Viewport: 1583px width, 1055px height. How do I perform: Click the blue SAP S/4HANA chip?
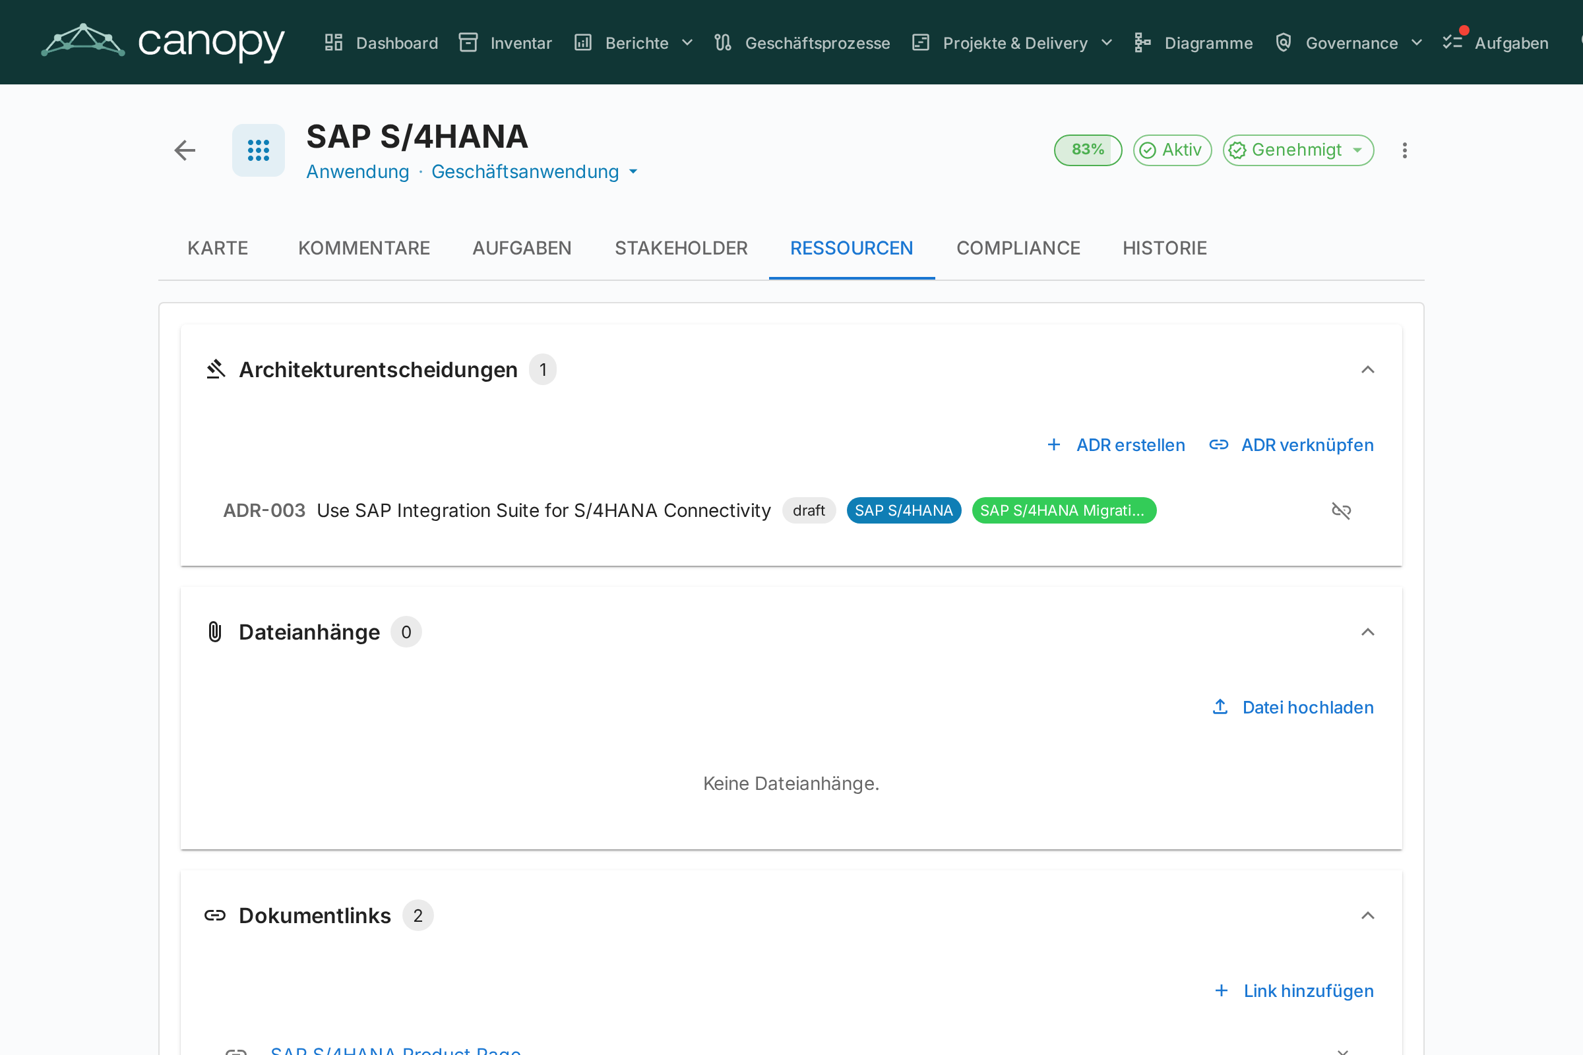pos(904,510)
